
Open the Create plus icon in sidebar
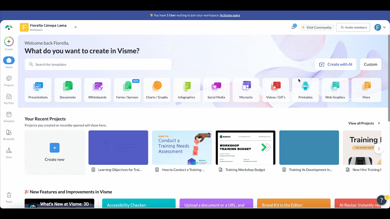(9, 42)
